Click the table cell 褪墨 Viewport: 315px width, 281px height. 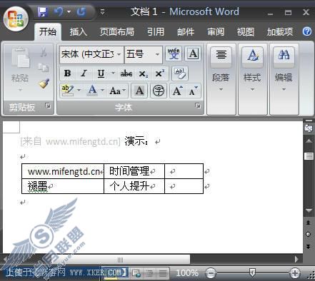(x=63, y=186)
